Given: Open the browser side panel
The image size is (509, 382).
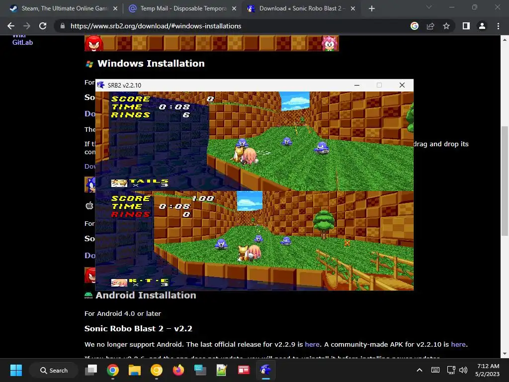Looking at the screenshot, I should pos(466,26).
